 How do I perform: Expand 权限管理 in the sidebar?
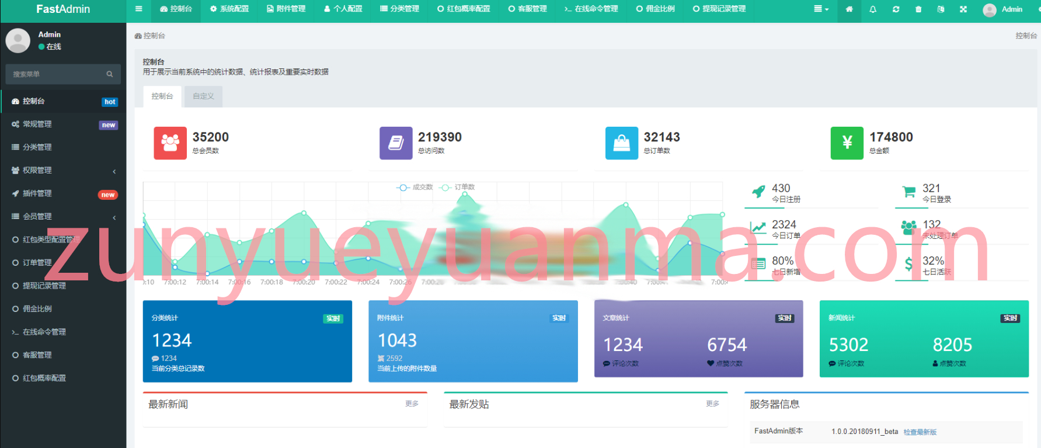[x=63, y=171]
